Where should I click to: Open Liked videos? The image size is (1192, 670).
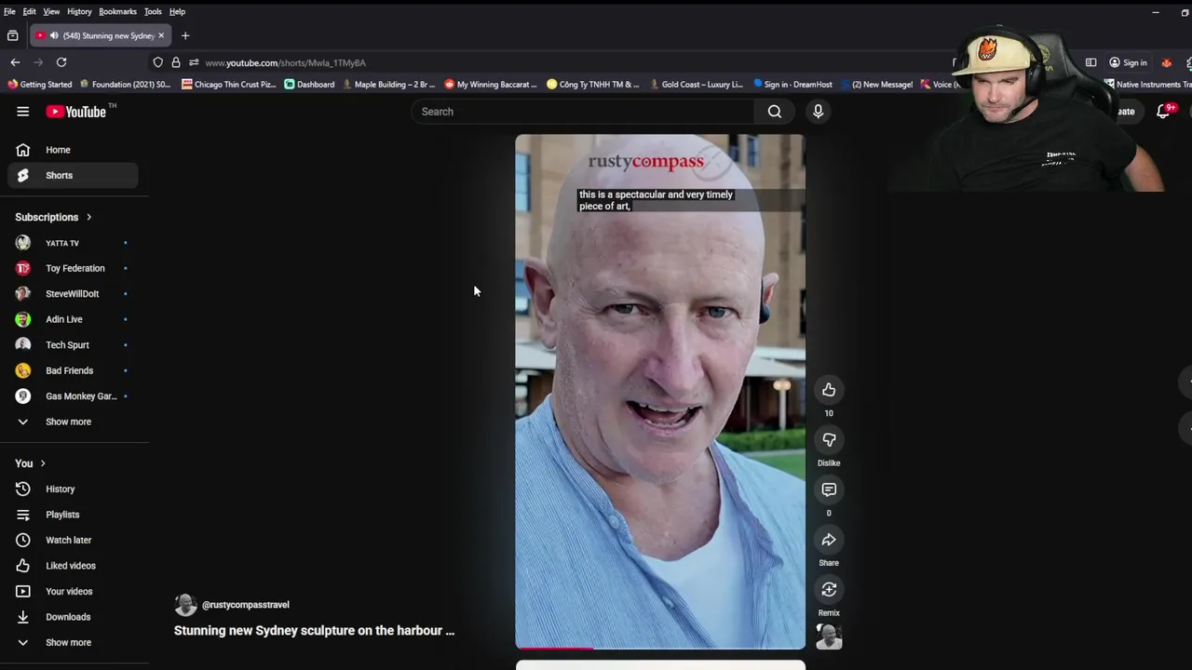(x=73, y=566)
